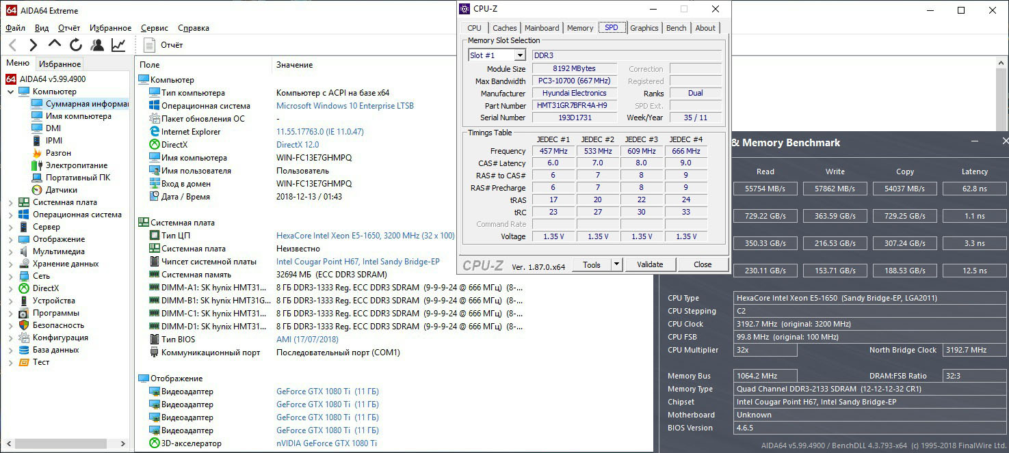Screen dimensions: 1009x453
Task: Click the Internet Explorer icon in the list
Action: point(155,132)
